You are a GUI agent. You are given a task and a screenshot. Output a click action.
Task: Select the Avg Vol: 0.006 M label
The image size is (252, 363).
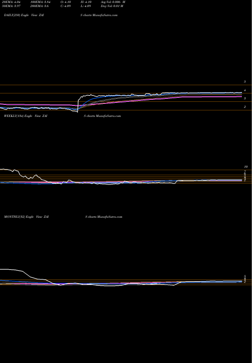113,2
